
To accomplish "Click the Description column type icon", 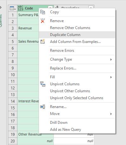I will tap(57, 7).
